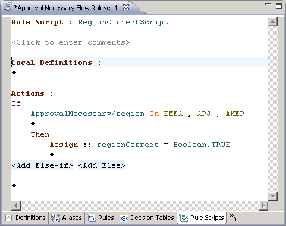
Task: Click the plus icon beneath the Assign action
Action: [52, 155]
